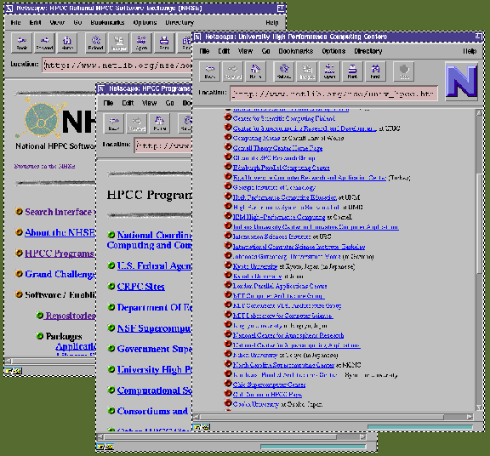Viewport: 490px width, 456px height.
Task: Click Back in the HPCC Programs window
Action: pyautogui.click(x=114, y=123)
